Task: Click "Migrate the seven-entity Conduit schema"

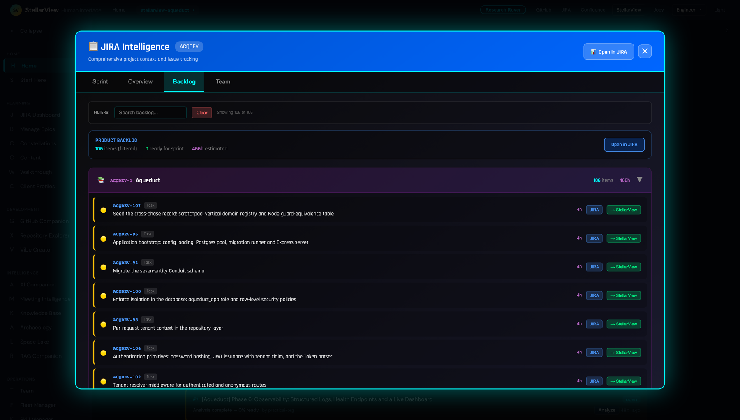Action: point(159,271)
